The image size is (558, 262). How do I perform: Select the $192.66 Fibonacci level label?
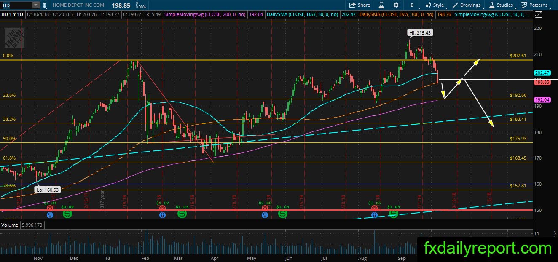[518, 95]
